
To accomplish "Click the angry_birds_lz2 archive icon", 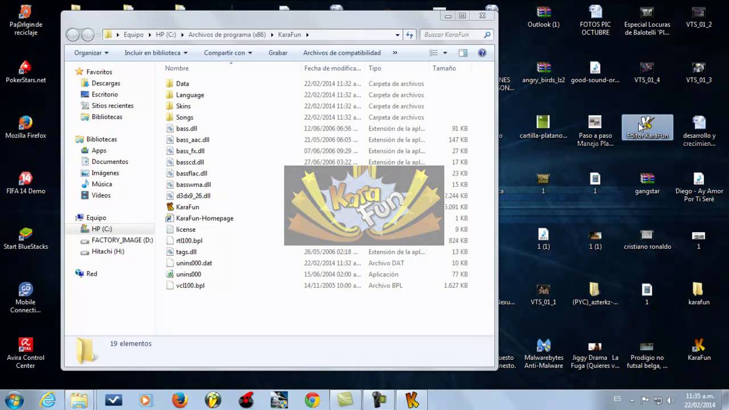I will click(543, 72).
